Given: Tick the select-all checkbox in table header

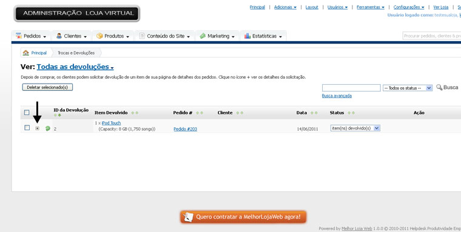Looking at the screenshot, I should pos(27,113).
